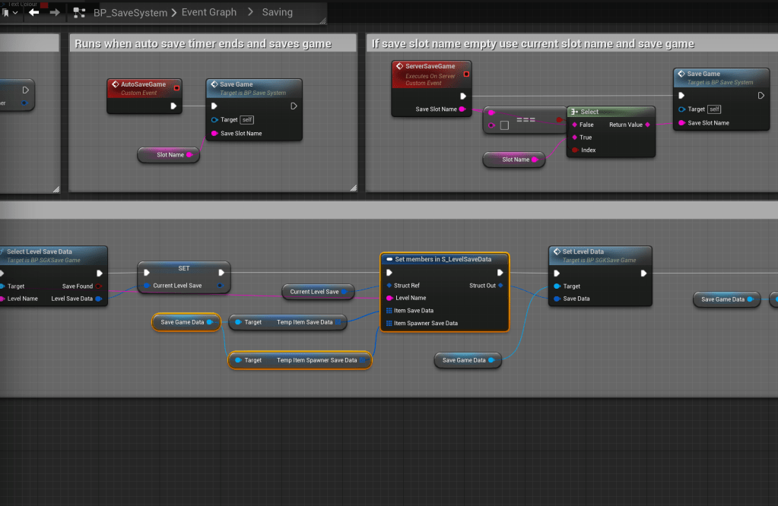Viewport: 778px width, 506px height.
Task: Click the ServerSaveGame event red delegate pin
Action: [465, 74]
